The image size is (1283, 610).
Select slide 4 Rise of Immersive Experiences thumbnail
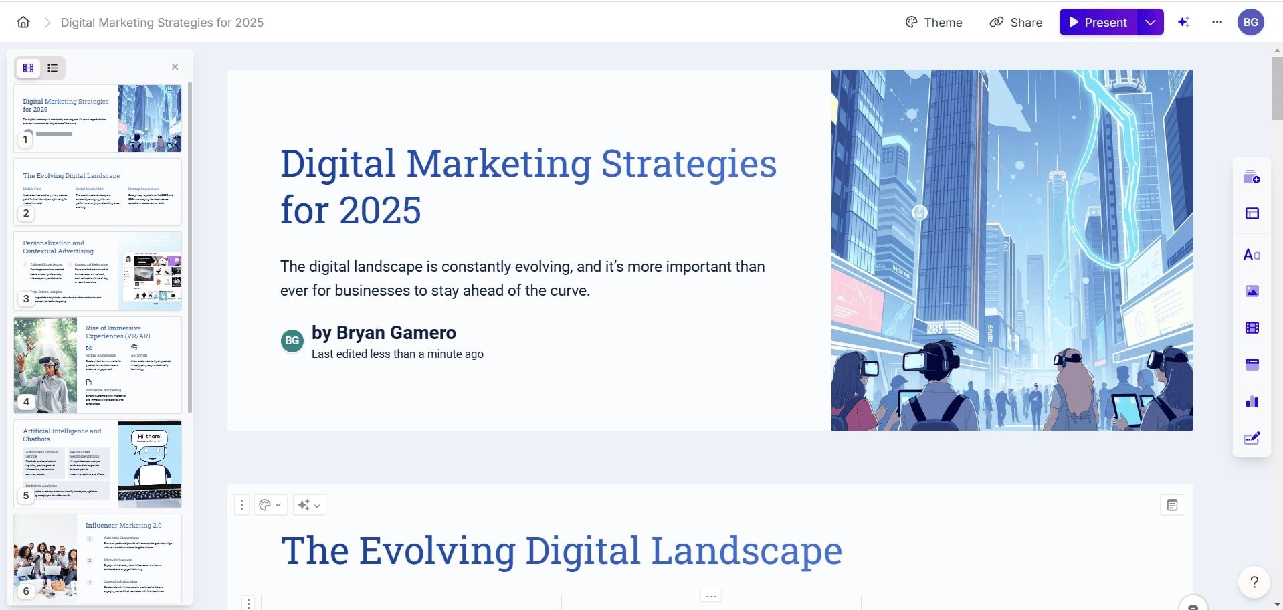click(98, 365)
